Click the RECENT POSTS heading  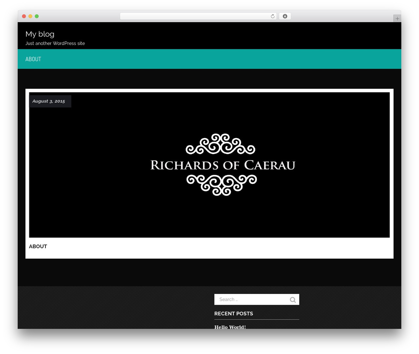pyautogui.click(x=234, y=314)
